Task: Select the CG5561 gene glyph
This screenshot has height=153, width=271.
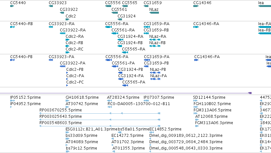Action: [x=115, y=13]
